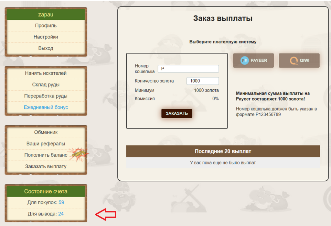Image resolution: width=331 pixels, height=226 pixels.
Task: Open Настройки in the user menu
Action: click(x=46, y=37)
